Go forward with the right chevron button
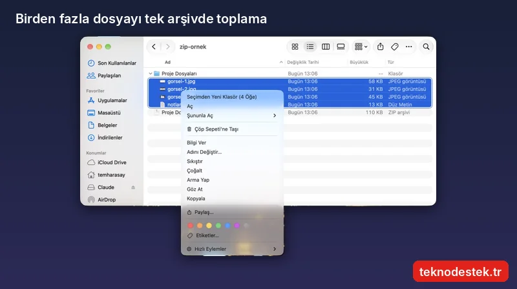The height and width of the screenshot is (289, 517). (167, 47)
